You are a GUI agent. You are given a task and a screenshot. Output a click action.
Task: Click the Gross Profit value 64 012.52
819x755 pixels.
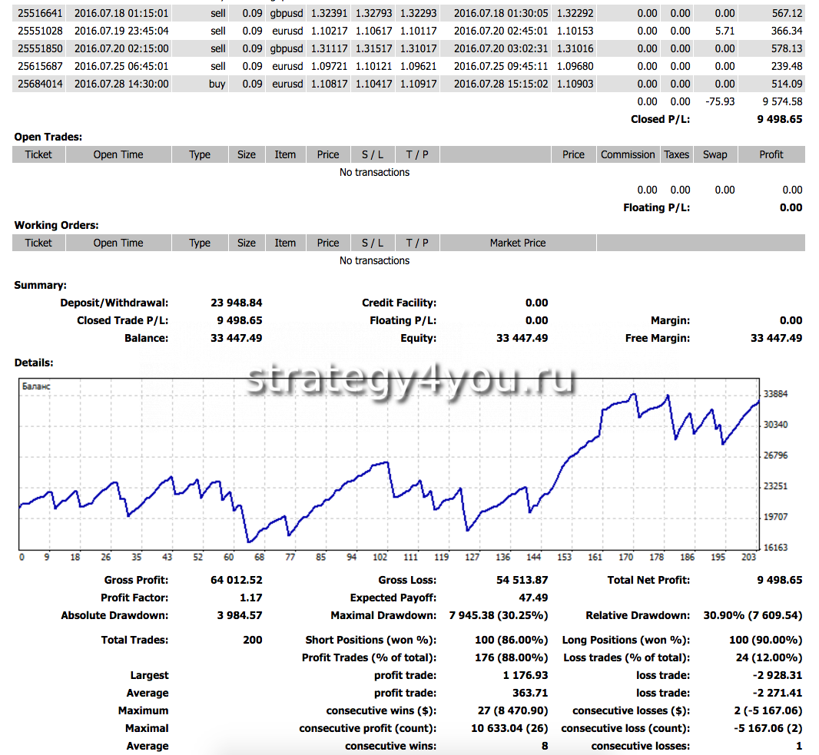[x=236, y=580]
